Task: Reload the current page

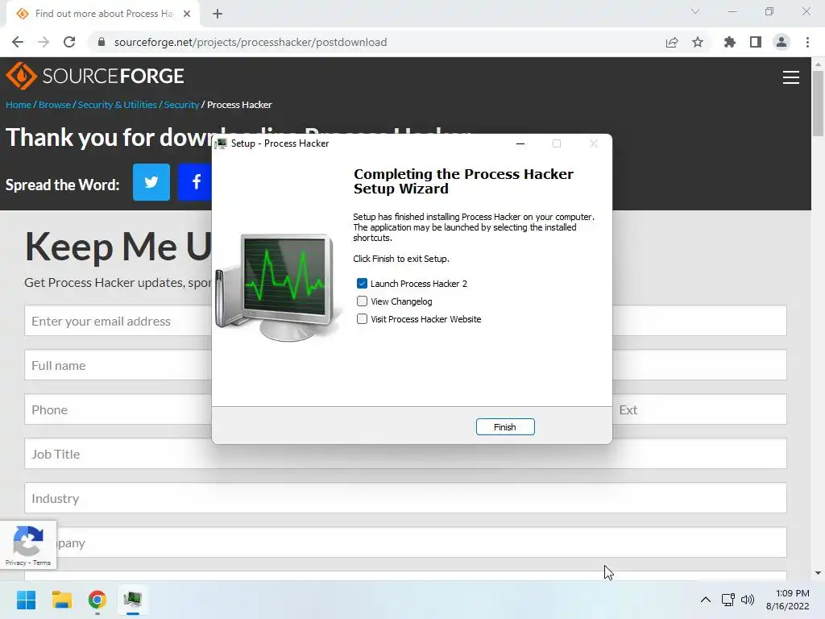Action: tap(69, 42)
